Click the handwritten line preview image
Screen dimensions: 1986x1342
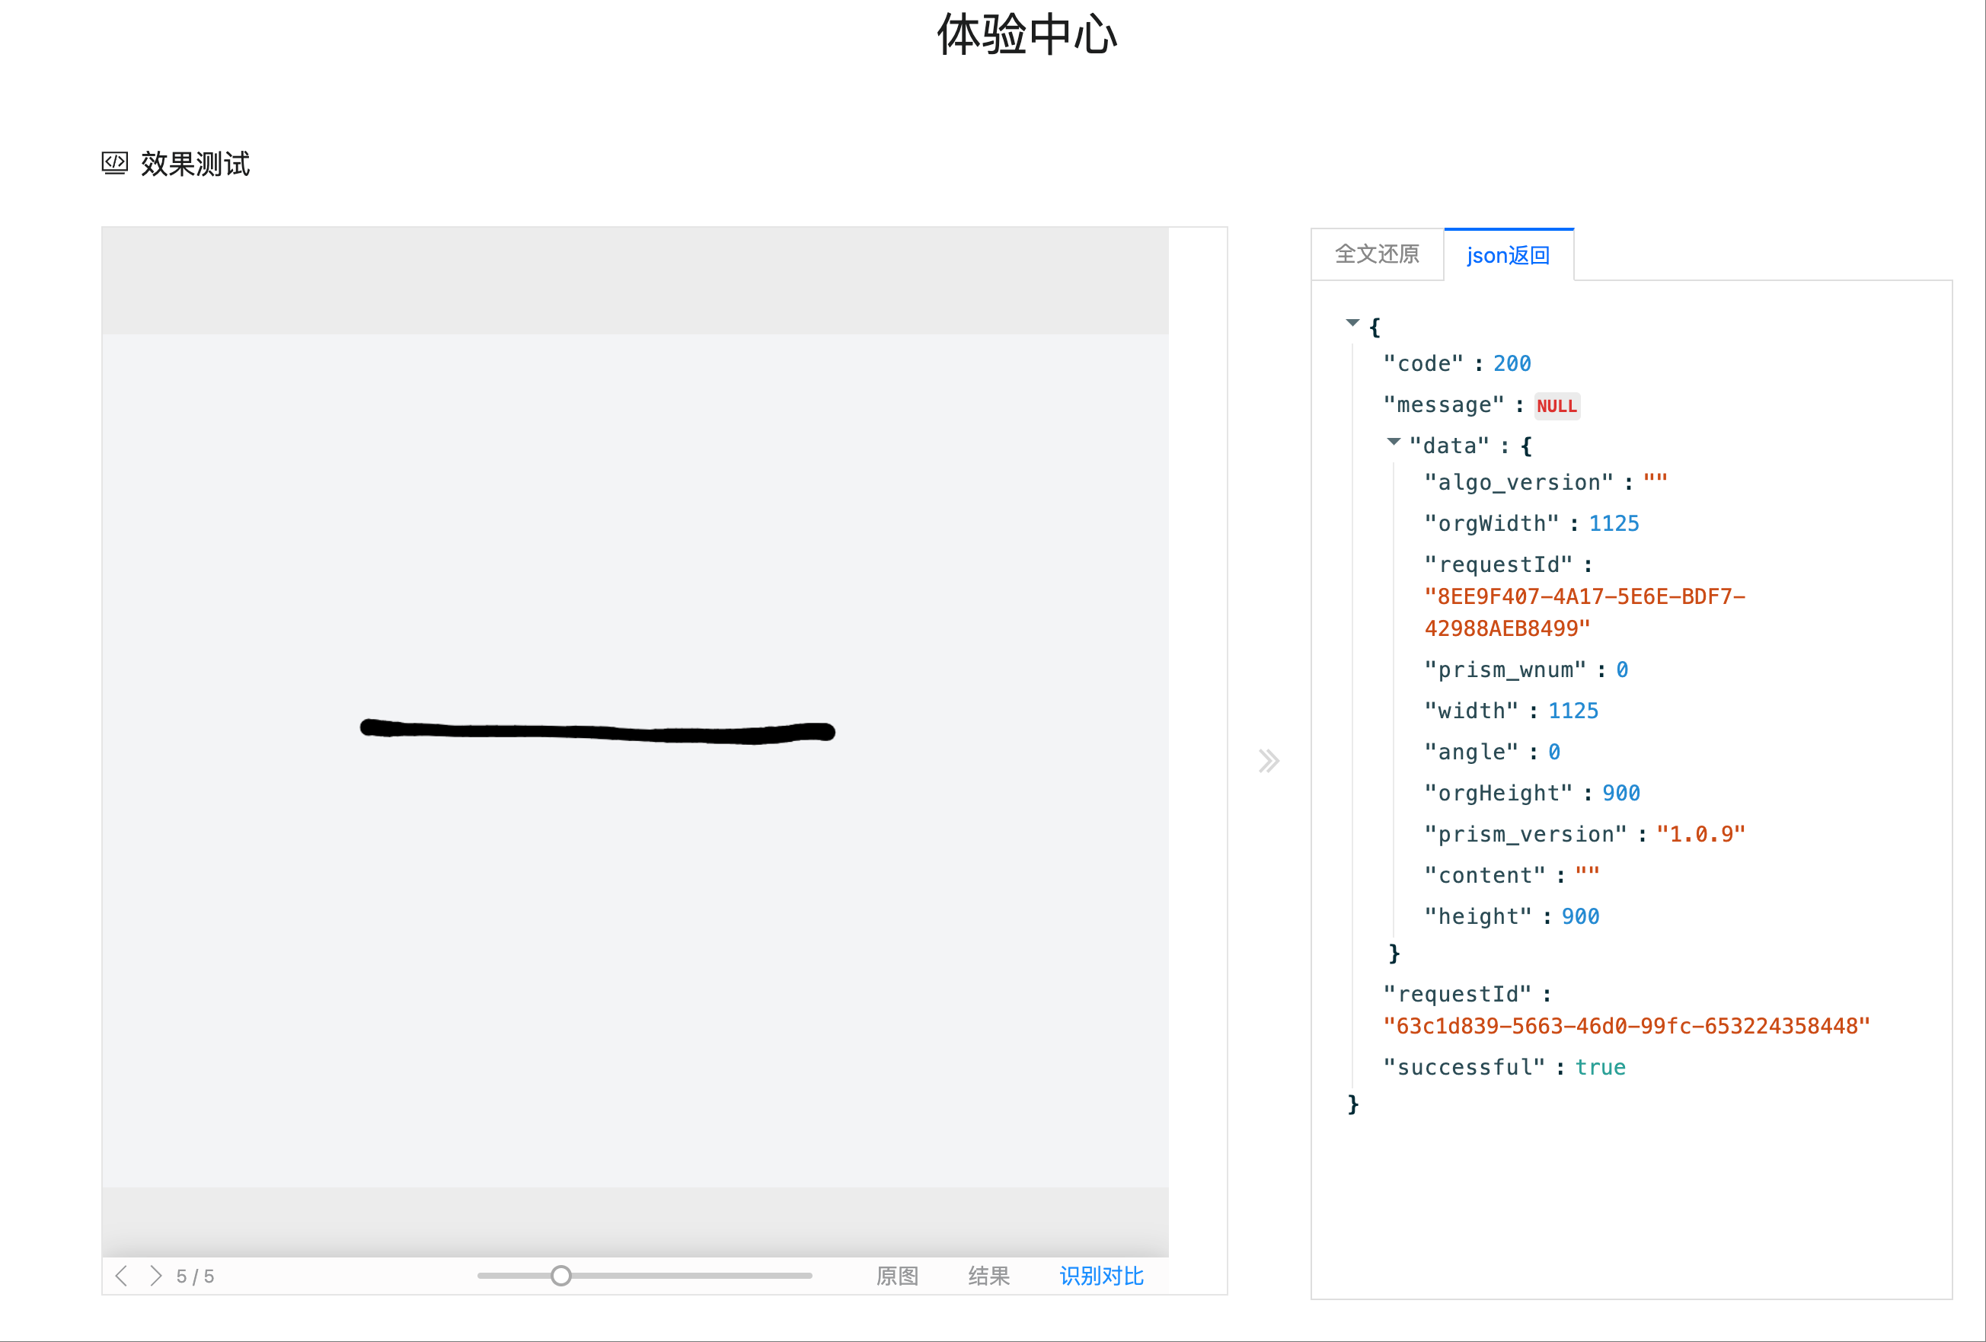coord(597,731)
